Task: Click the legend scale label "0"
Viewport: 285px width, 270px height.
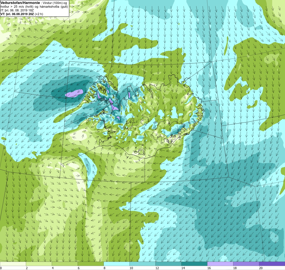Action: (x=1, y=268)
